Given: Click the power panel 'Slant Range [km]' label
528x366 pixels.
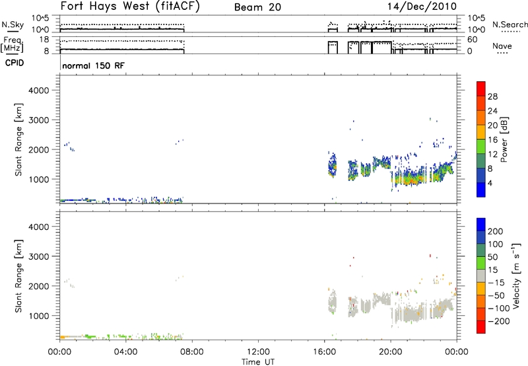Looking at the screenshot, I should click(x=18, y=139).
